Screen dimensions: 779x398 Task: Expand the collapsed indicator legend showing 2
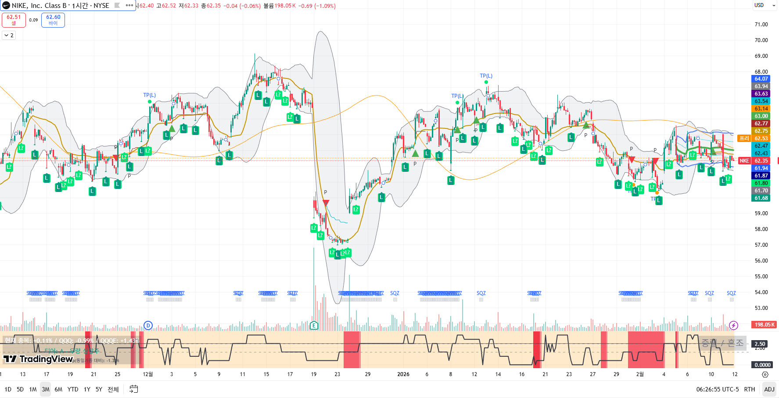pos(9,35)
